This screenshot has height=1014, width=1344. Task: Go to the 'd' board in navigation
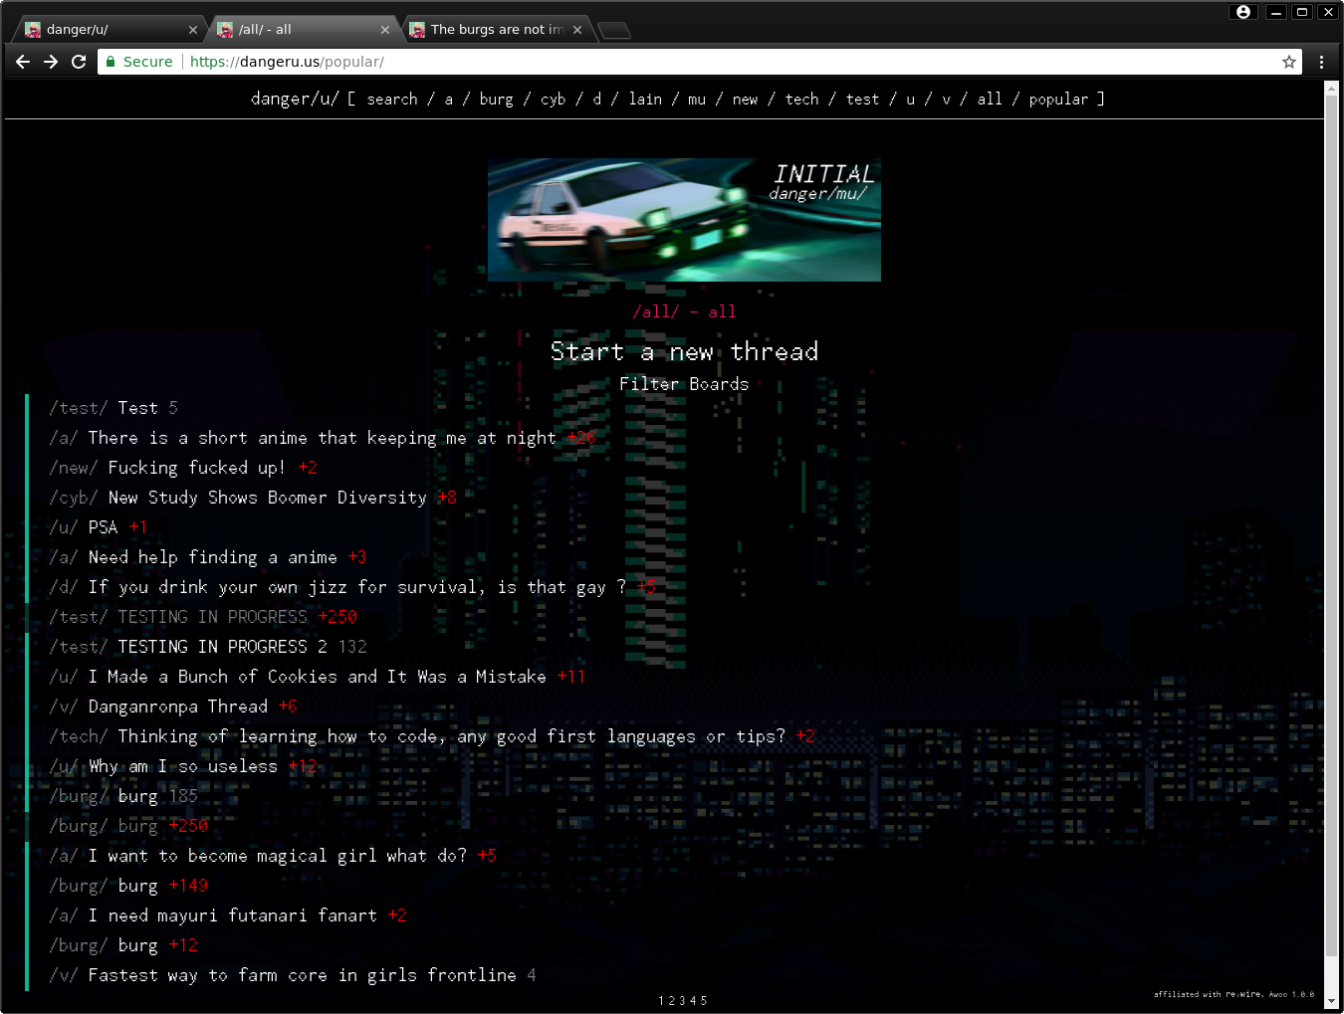597,99
